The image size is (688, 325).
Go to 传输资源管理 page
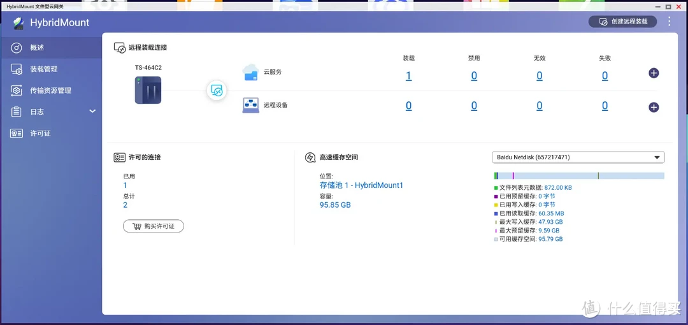click(x=50, y=90)
